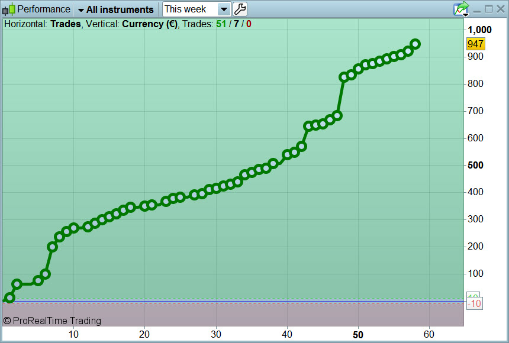Click the neutral trades count 7
The image size is (509, 343).
(x=236, y=24)
